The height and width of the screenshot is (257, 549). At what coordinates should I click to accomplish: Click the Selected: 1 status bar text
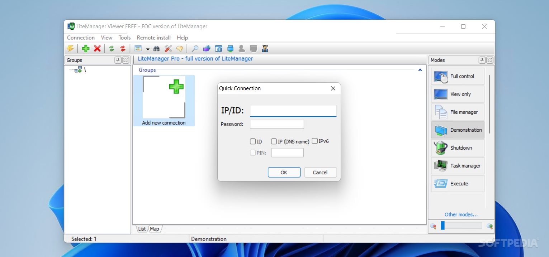(x=84, y=239)
